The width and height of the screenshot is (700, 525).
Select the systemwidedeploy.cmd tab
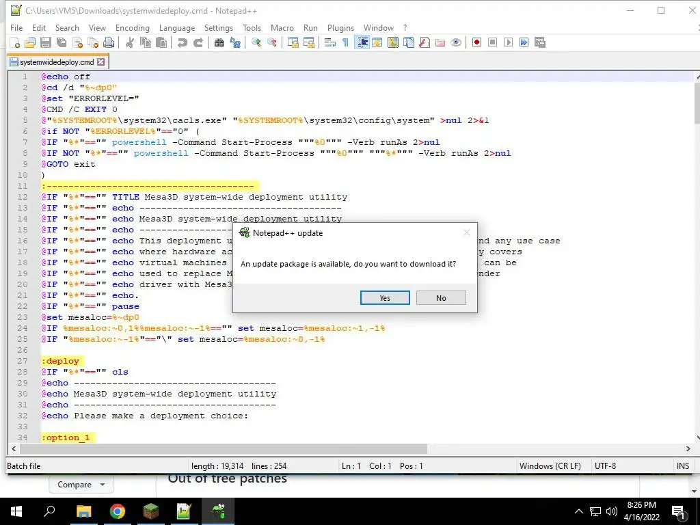tap(57, 62)
